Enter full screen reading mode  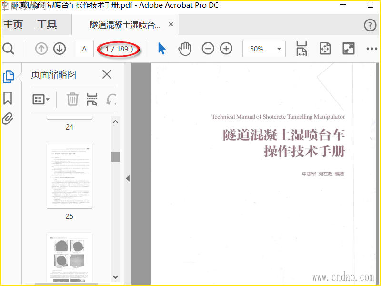tap(349, 49)
